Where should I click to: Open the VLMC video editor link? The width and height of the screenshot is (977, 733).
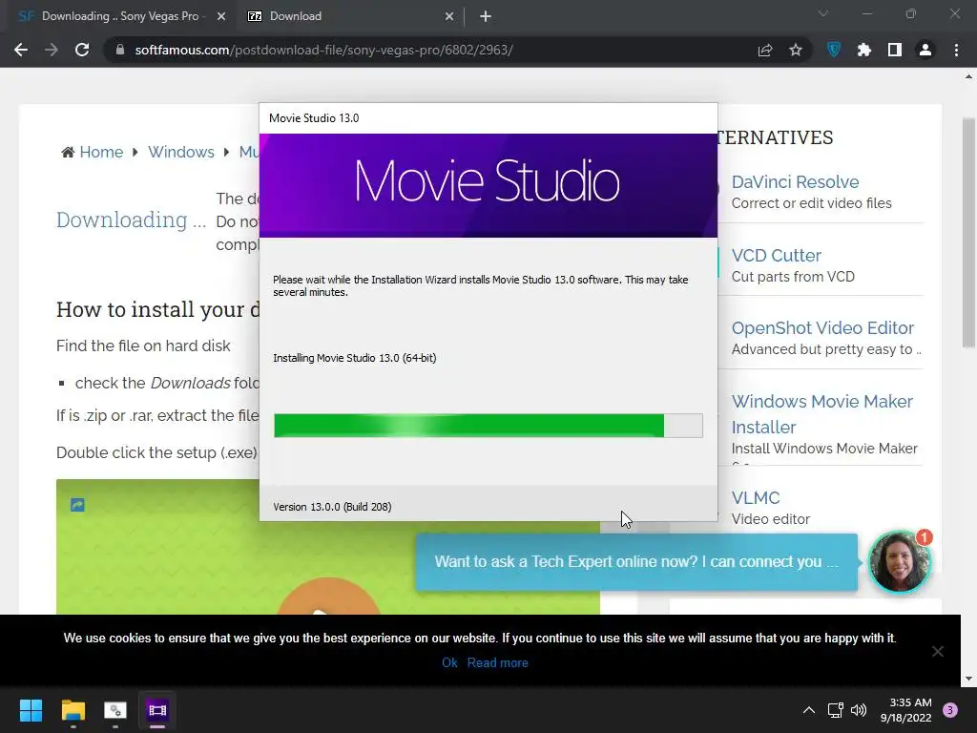pyautogui.click(x=756, y=498)
